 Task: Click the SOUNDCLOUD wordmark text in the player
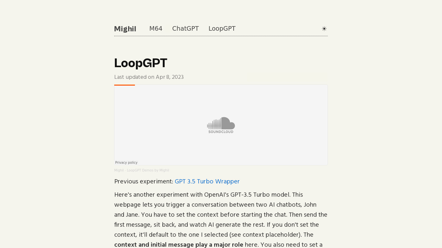tap(221, 132)
